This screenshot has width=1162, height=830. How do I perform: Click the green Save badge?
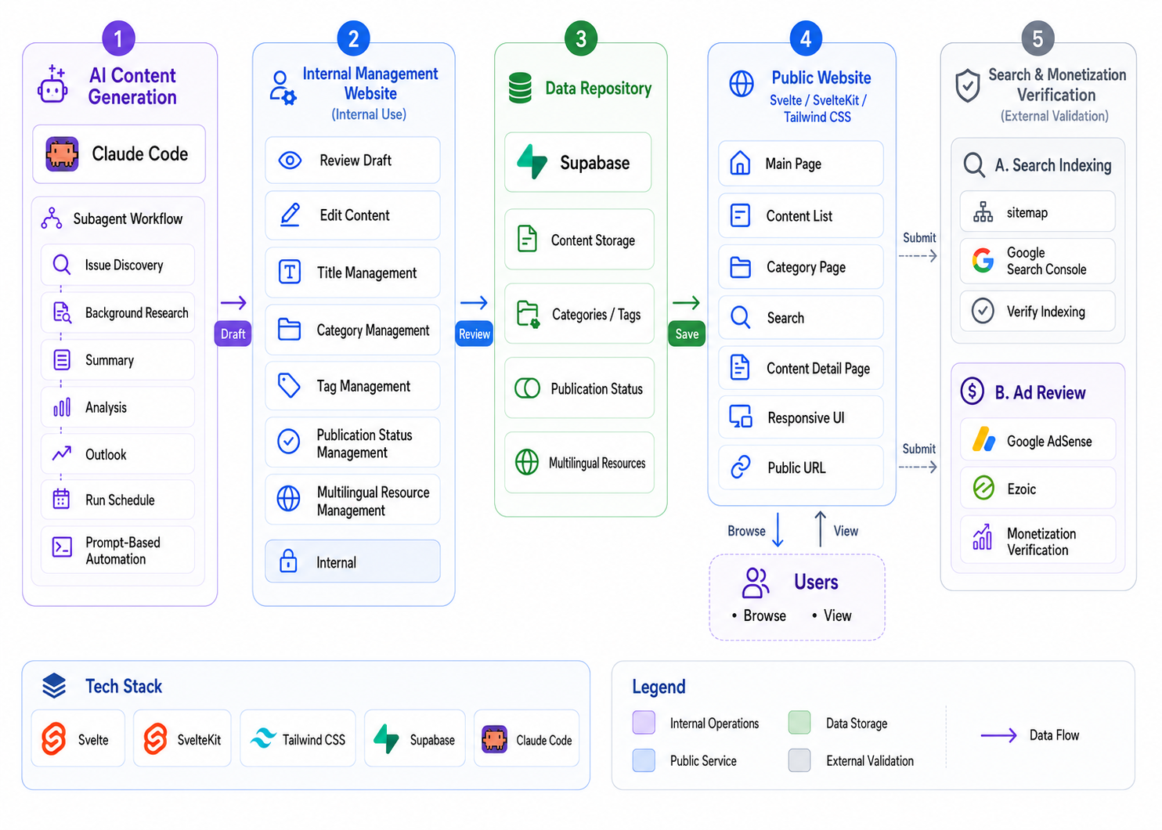click(x=687, y=334)
